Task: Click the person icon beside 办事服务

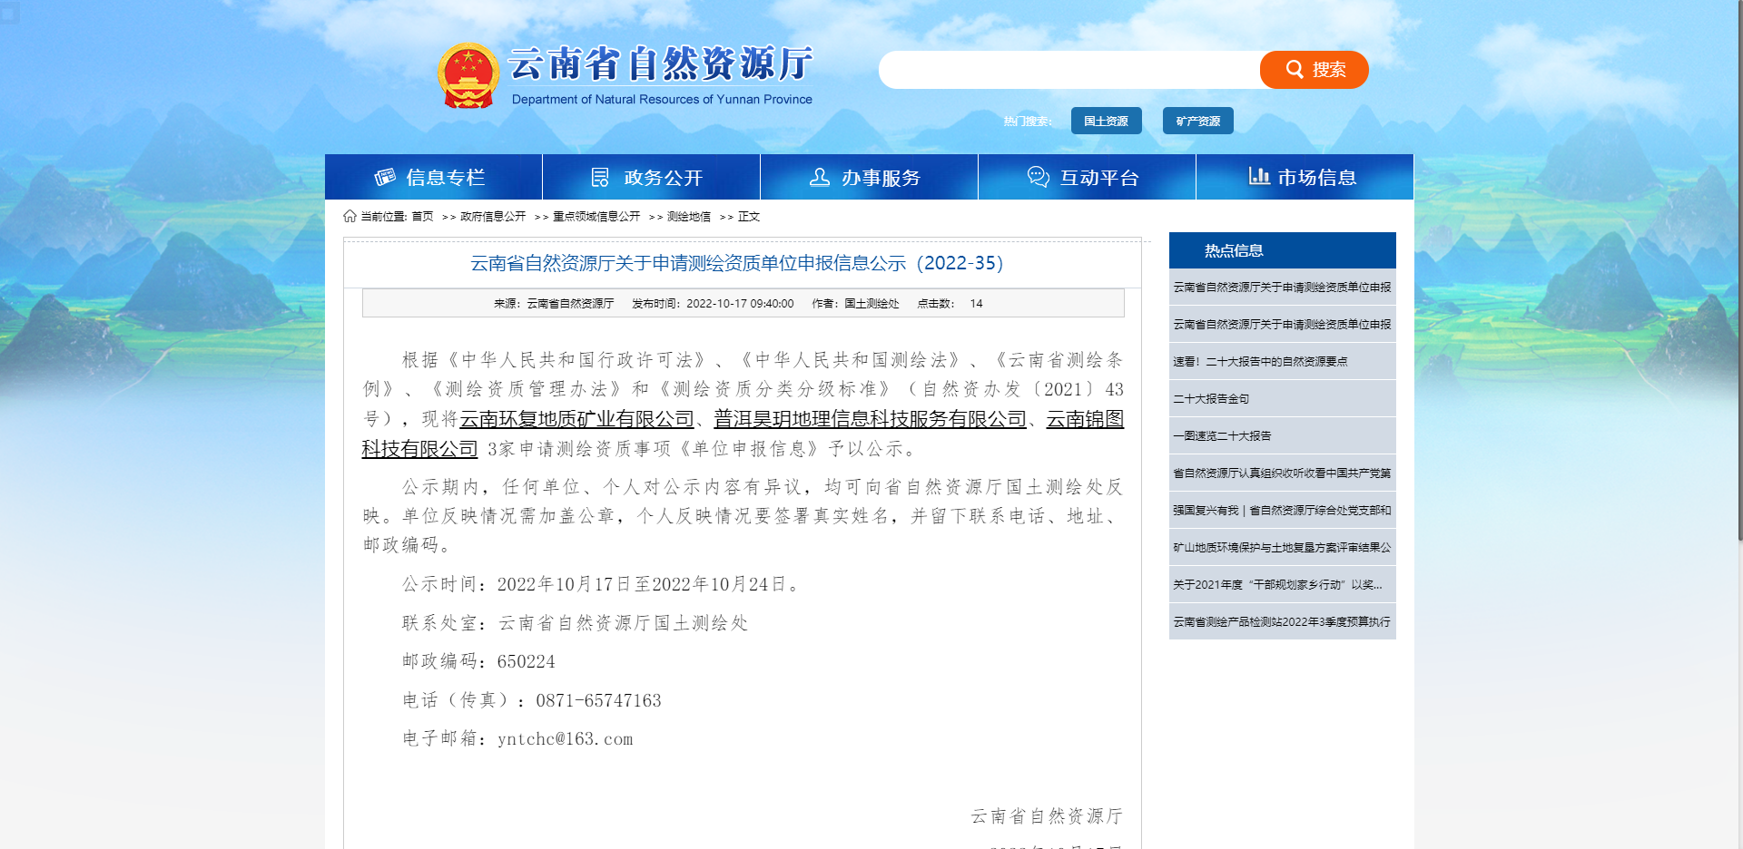Action: (819, 177)
